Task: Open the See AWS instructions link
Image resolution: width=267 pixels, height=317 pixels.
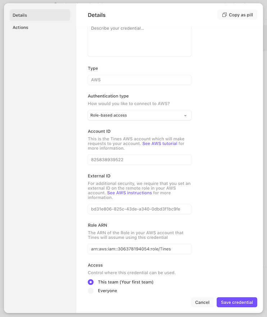Action: (x=129, y=193)
